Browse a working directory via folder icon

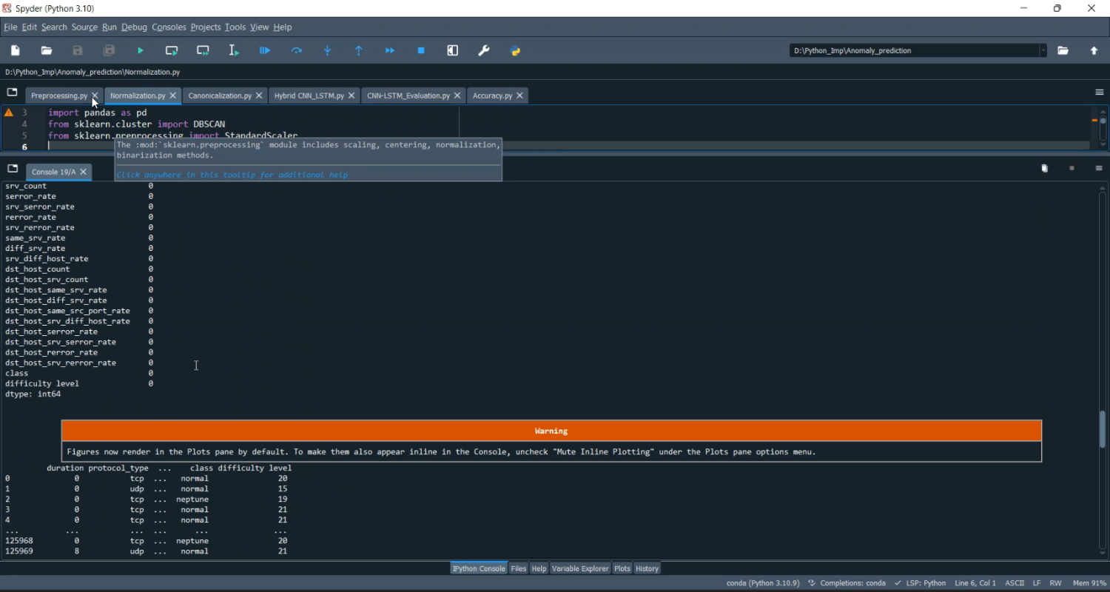tap(1063, 51)
